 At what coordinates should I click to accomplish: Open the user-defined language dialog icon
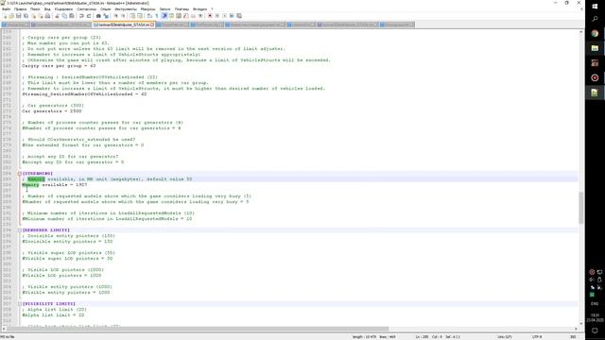point(171,16)
